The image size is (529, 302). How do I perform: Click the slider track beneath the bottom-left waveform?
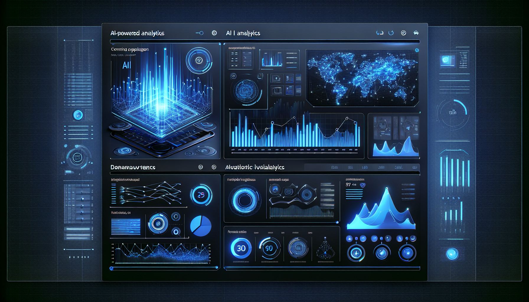pos(164,268)
